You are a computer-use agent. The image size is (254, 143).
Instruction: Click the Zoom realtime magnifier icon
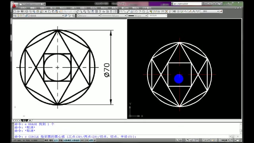click(x=81, y=12)
